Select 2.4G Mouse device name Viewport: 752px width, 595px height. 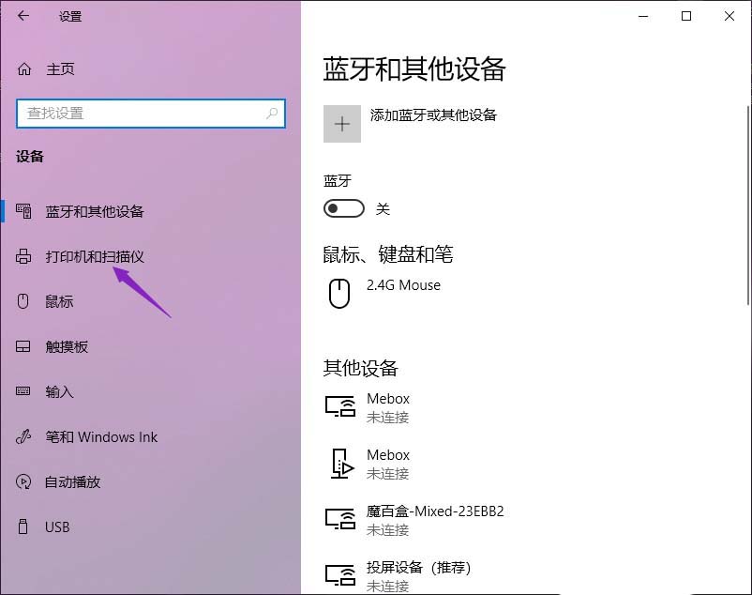tap(403, 285)
